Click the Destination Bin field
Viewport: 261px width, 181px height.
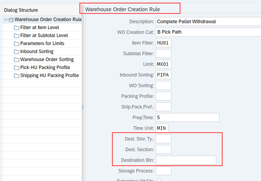click(x=186, y=160)
